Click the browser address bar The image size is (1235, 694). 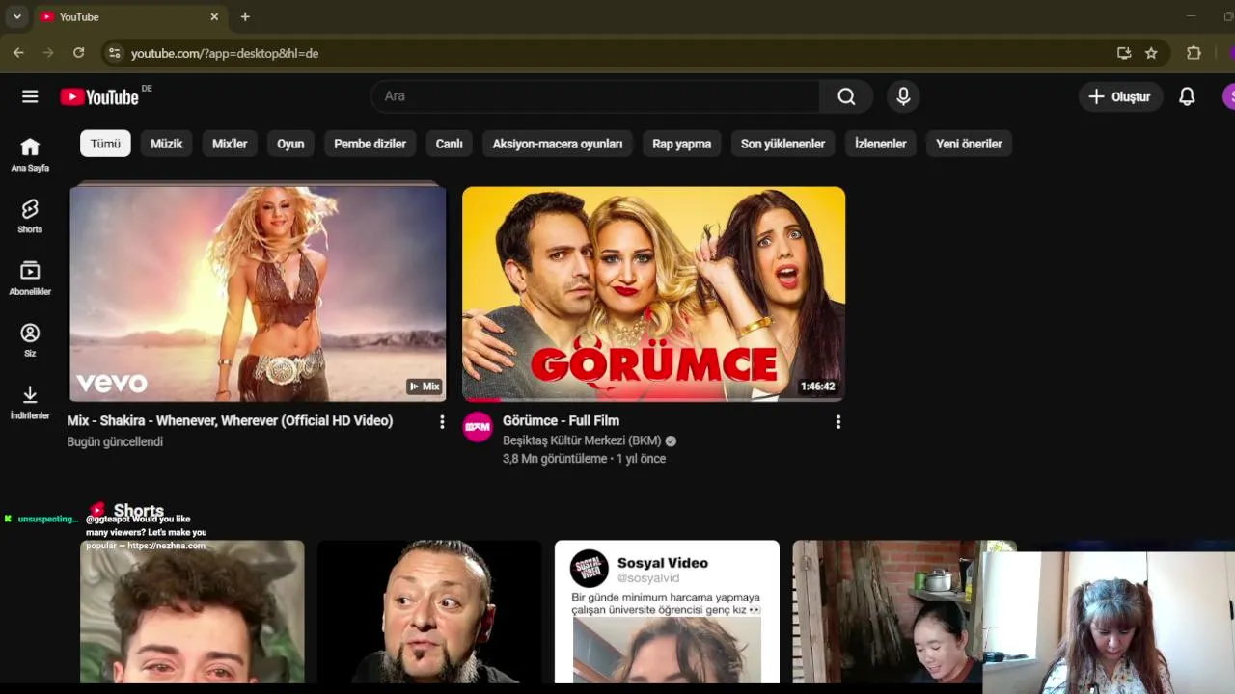pyautogui.click(x=617, y=53)
